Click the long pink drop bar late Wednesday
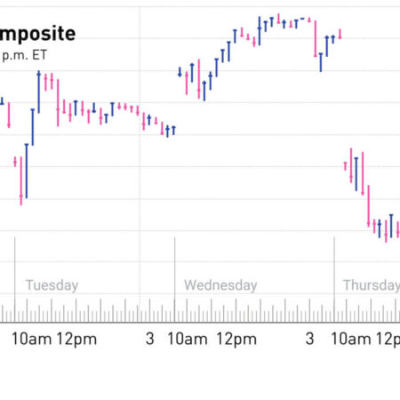The height and width of the screenshot is (400, 400). point(316,38)
